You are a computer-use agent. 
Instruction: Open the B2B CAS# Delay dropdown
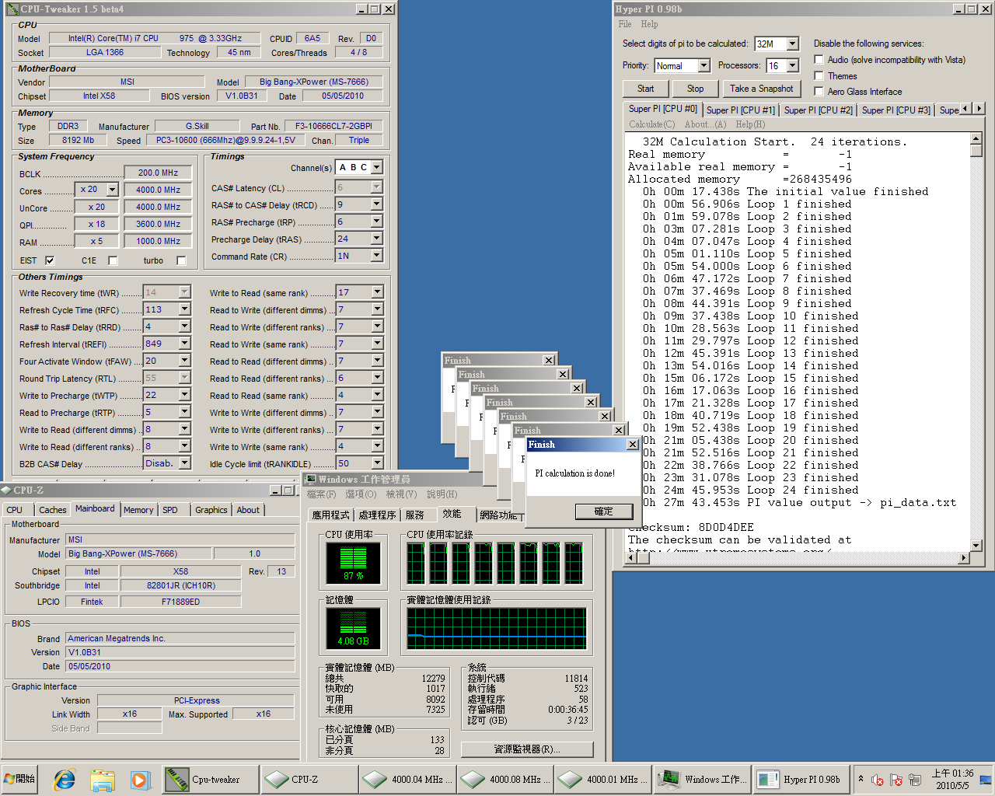pyautogui.click(x=185, y=463)
